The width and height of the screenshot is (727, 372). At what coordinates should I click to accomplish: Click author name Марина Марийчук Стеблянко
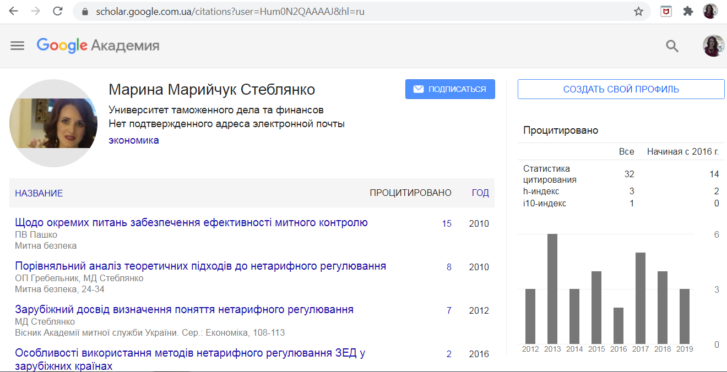pyautogui.click(x=212, y=90)
